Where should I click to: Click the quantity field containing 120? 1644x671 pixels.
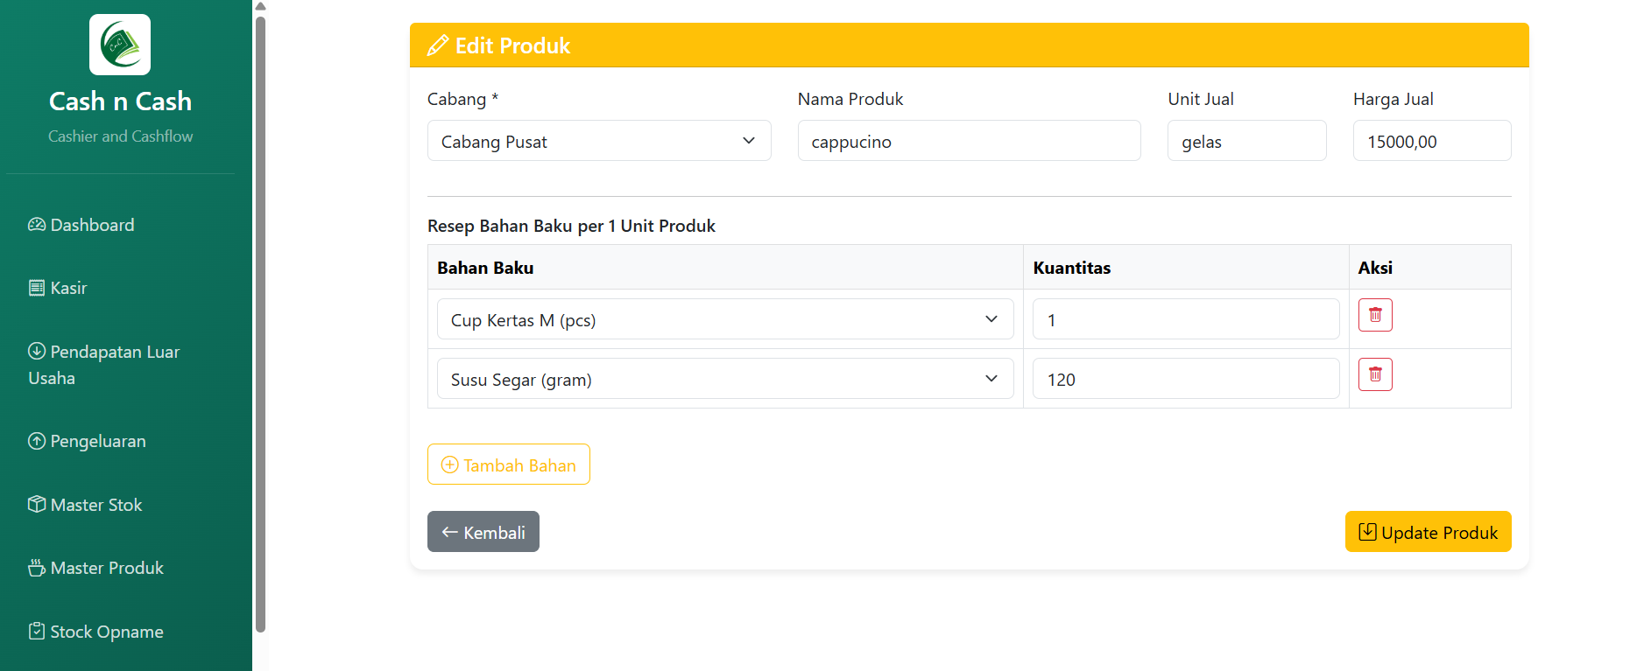pos(1186,379)
